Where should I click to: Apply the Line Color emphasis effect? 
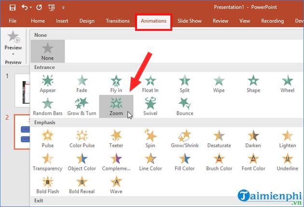[x=150, y=162]
